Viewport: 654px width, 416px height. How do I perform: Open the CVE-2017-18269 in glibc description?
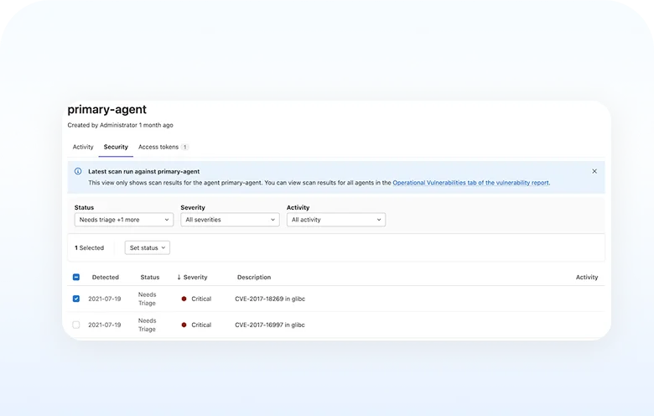click(x=269, y=299)
